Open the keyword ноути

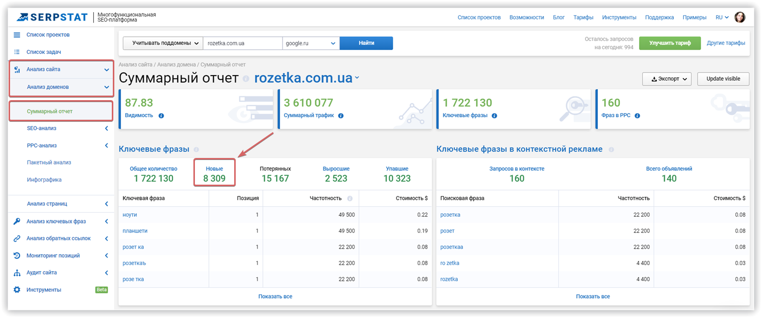click(x=130, y=215)
